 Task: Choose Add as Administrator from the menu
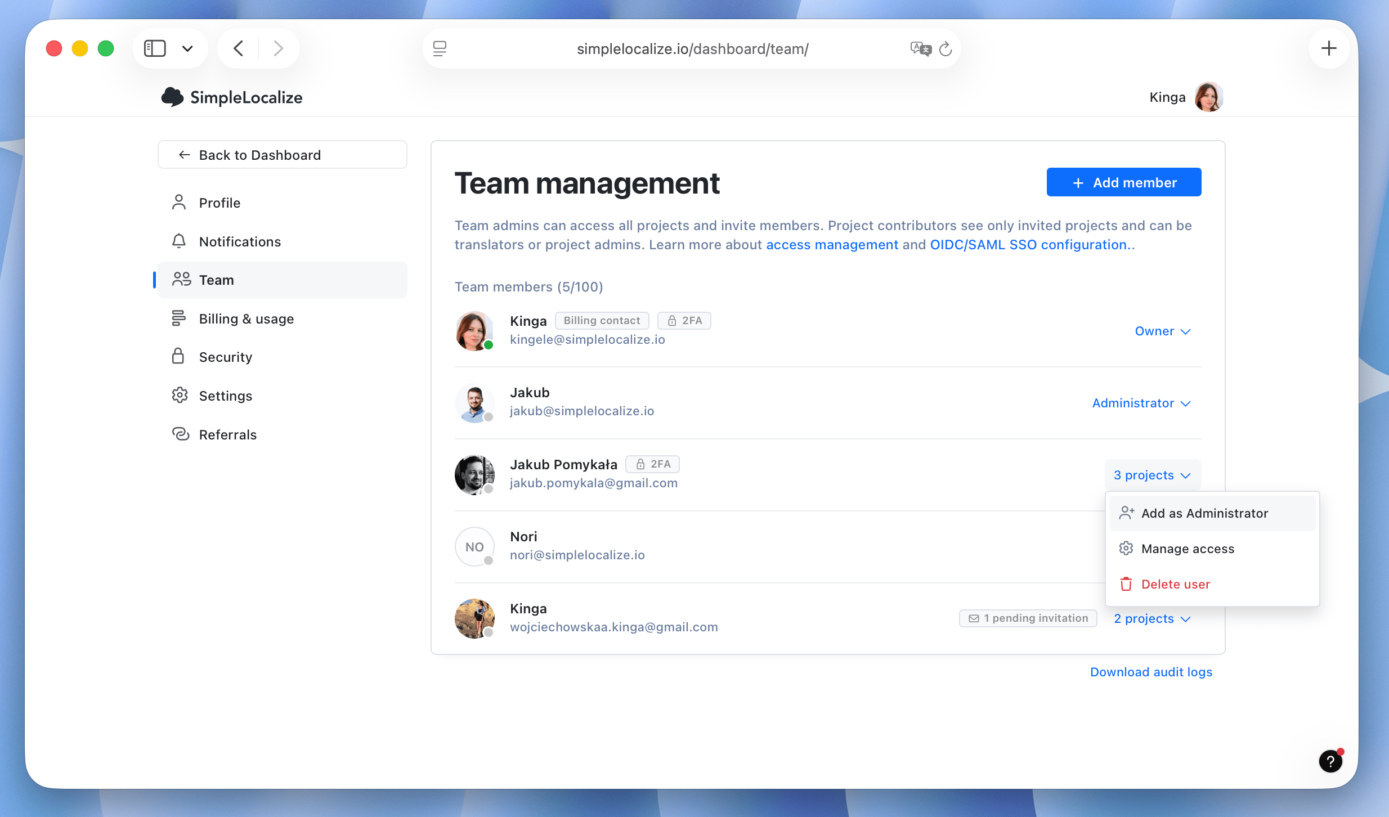coord(1213,513)
